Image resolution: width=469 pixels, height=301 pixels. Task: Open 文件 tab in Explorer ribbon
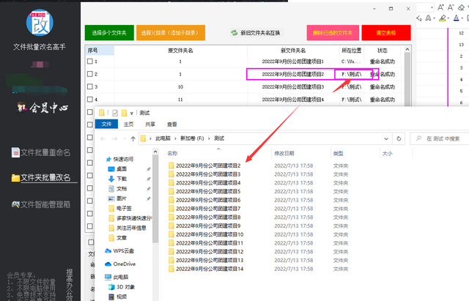106,124
